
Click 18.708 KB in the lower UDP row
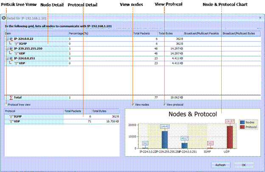(113, 122)
